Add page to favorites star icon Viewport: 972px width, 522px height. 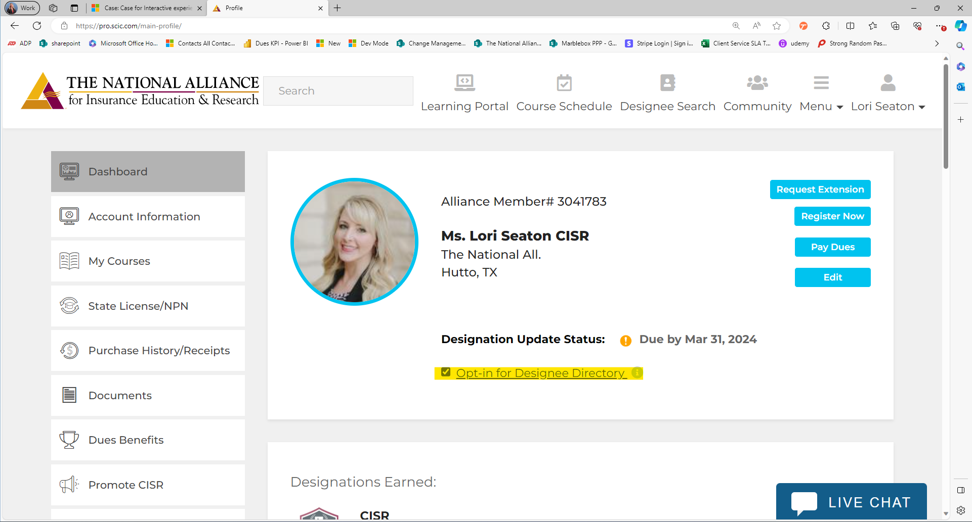click(777, 26)
